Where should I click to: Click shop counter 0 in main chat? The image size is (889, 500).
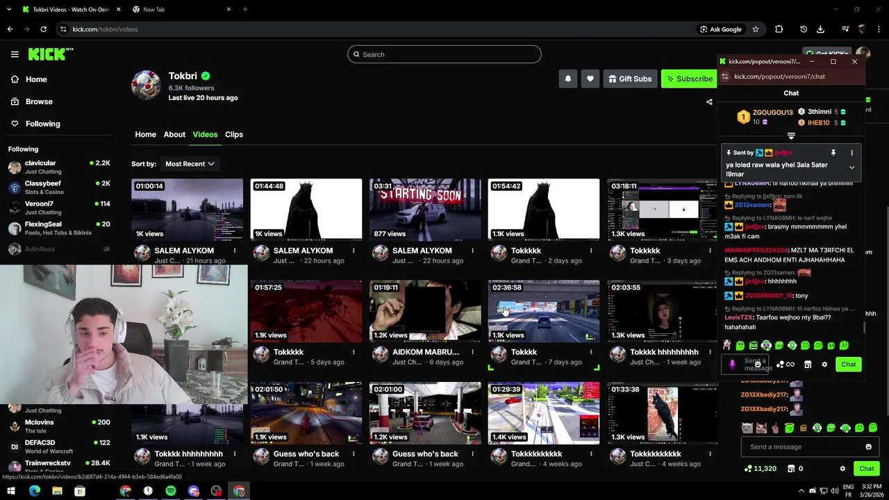(795, 469)
